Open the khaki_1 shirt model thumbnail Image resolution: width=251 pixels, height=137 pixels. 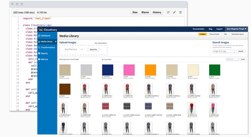click(63, 108)
